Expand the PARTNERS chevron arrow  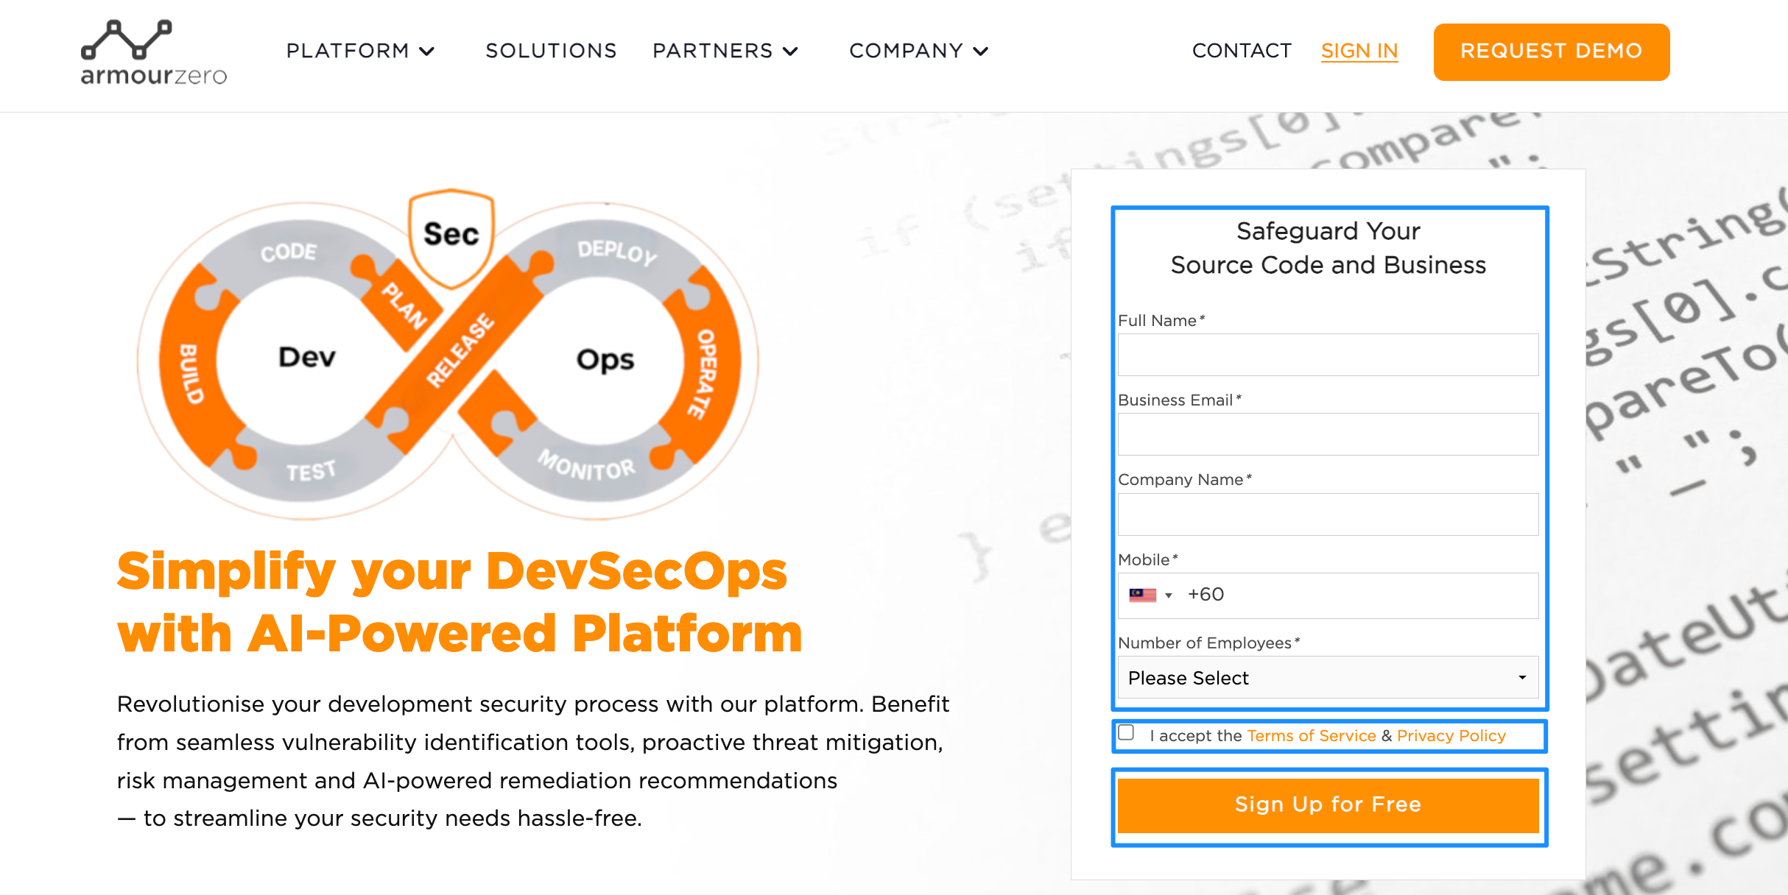(x=791, y=52)
